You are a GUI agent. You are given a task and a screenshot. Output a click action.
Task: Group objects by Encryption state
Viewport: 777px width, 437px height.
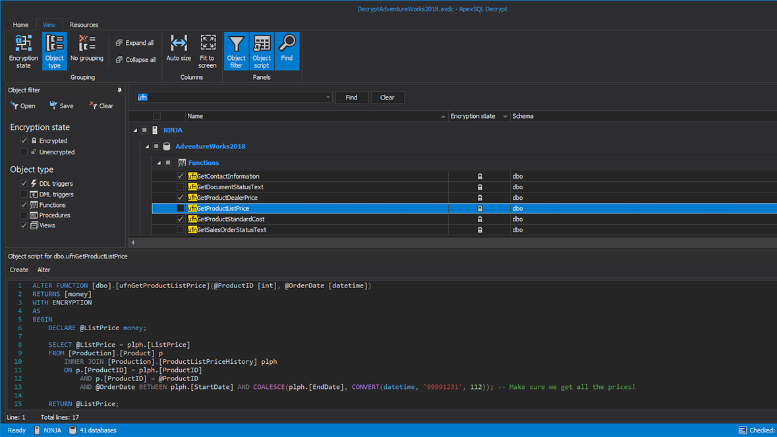point(23,51)
